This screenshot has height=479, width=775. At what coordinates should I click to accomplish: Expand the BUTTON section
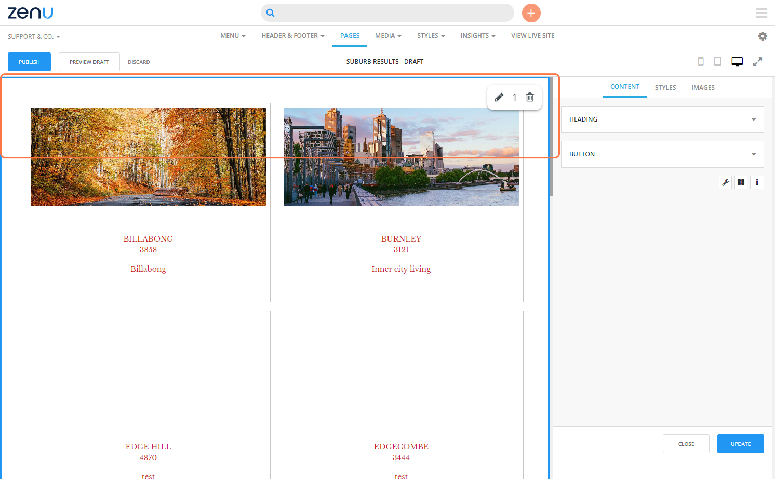coord(662,154)
